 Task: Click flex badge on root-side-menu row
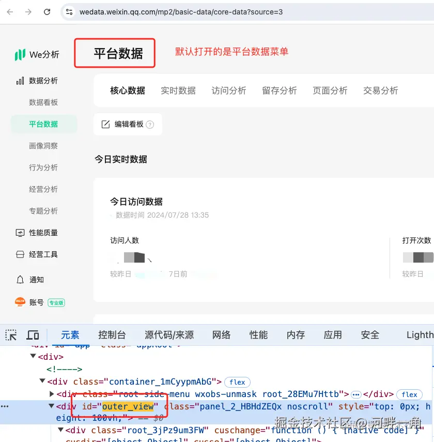tap(409, 394)
